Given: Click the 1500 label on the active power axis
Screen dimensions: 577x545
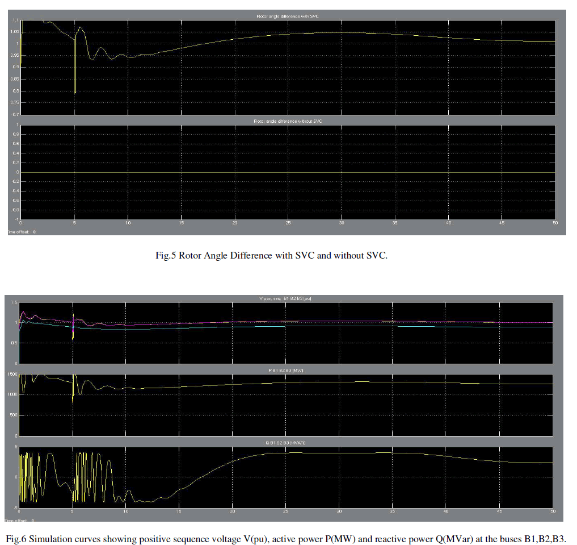Looking at the screenshot, I should pyautogui.click(x=12, y=375).
